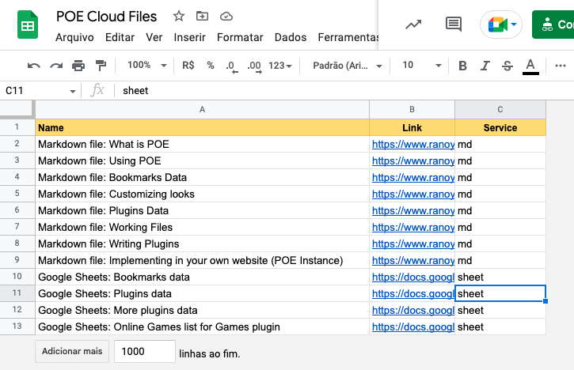Screen dimensions: 574x370
Task: Toggle strikethrough formatting
Action: [x=507, y=66]
